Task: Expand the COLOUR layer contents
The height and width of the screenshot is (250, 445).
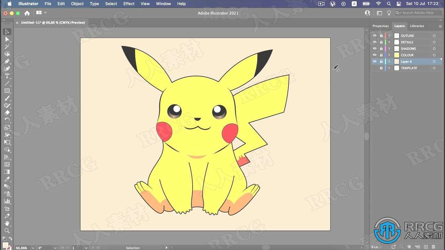Action: (x=389, y=55)
